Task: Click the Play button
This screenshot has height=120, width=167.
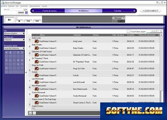Action: click(x=9, y=20)
